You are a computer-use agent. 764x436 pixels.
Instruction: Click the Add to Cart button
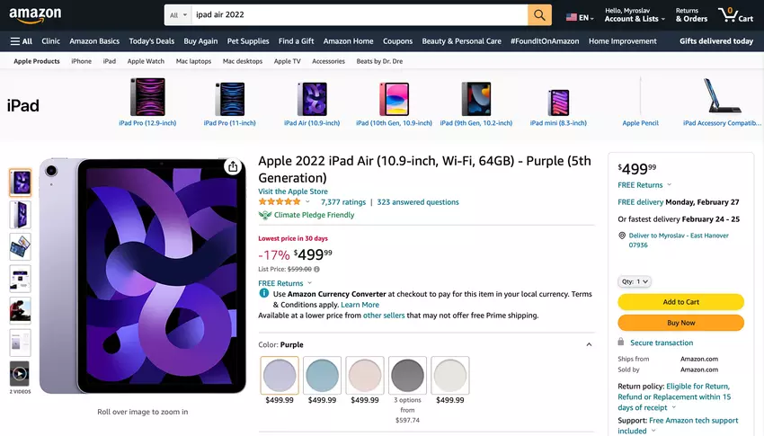tap(680, 302)
